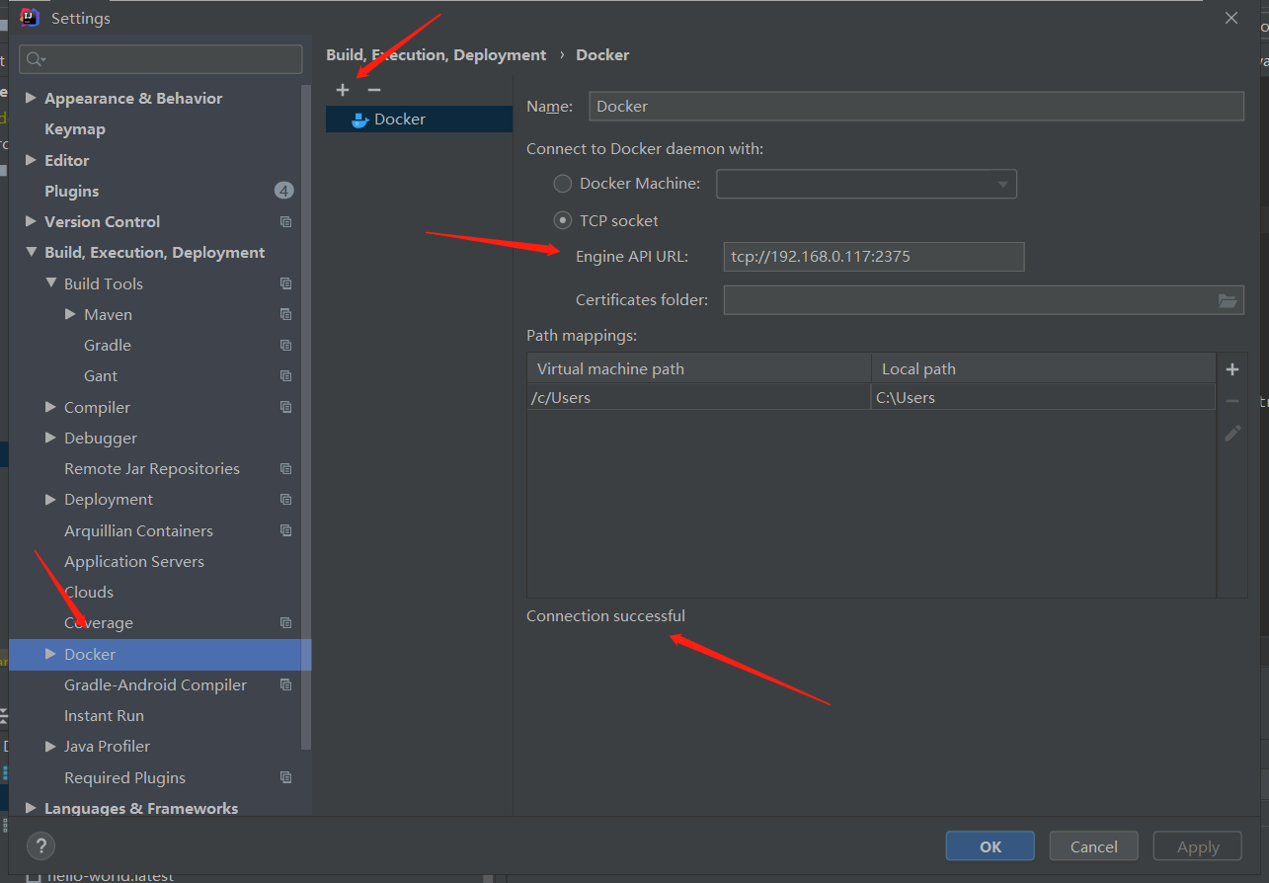Click the Connection successful status text
Image resolution: width=1269 pixels, height=883 pixels.
click(x=605, y=616)
